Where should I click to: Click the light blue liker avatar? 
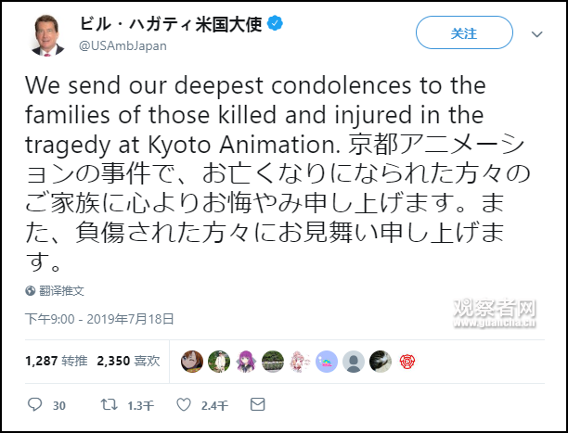click(327, 361)
